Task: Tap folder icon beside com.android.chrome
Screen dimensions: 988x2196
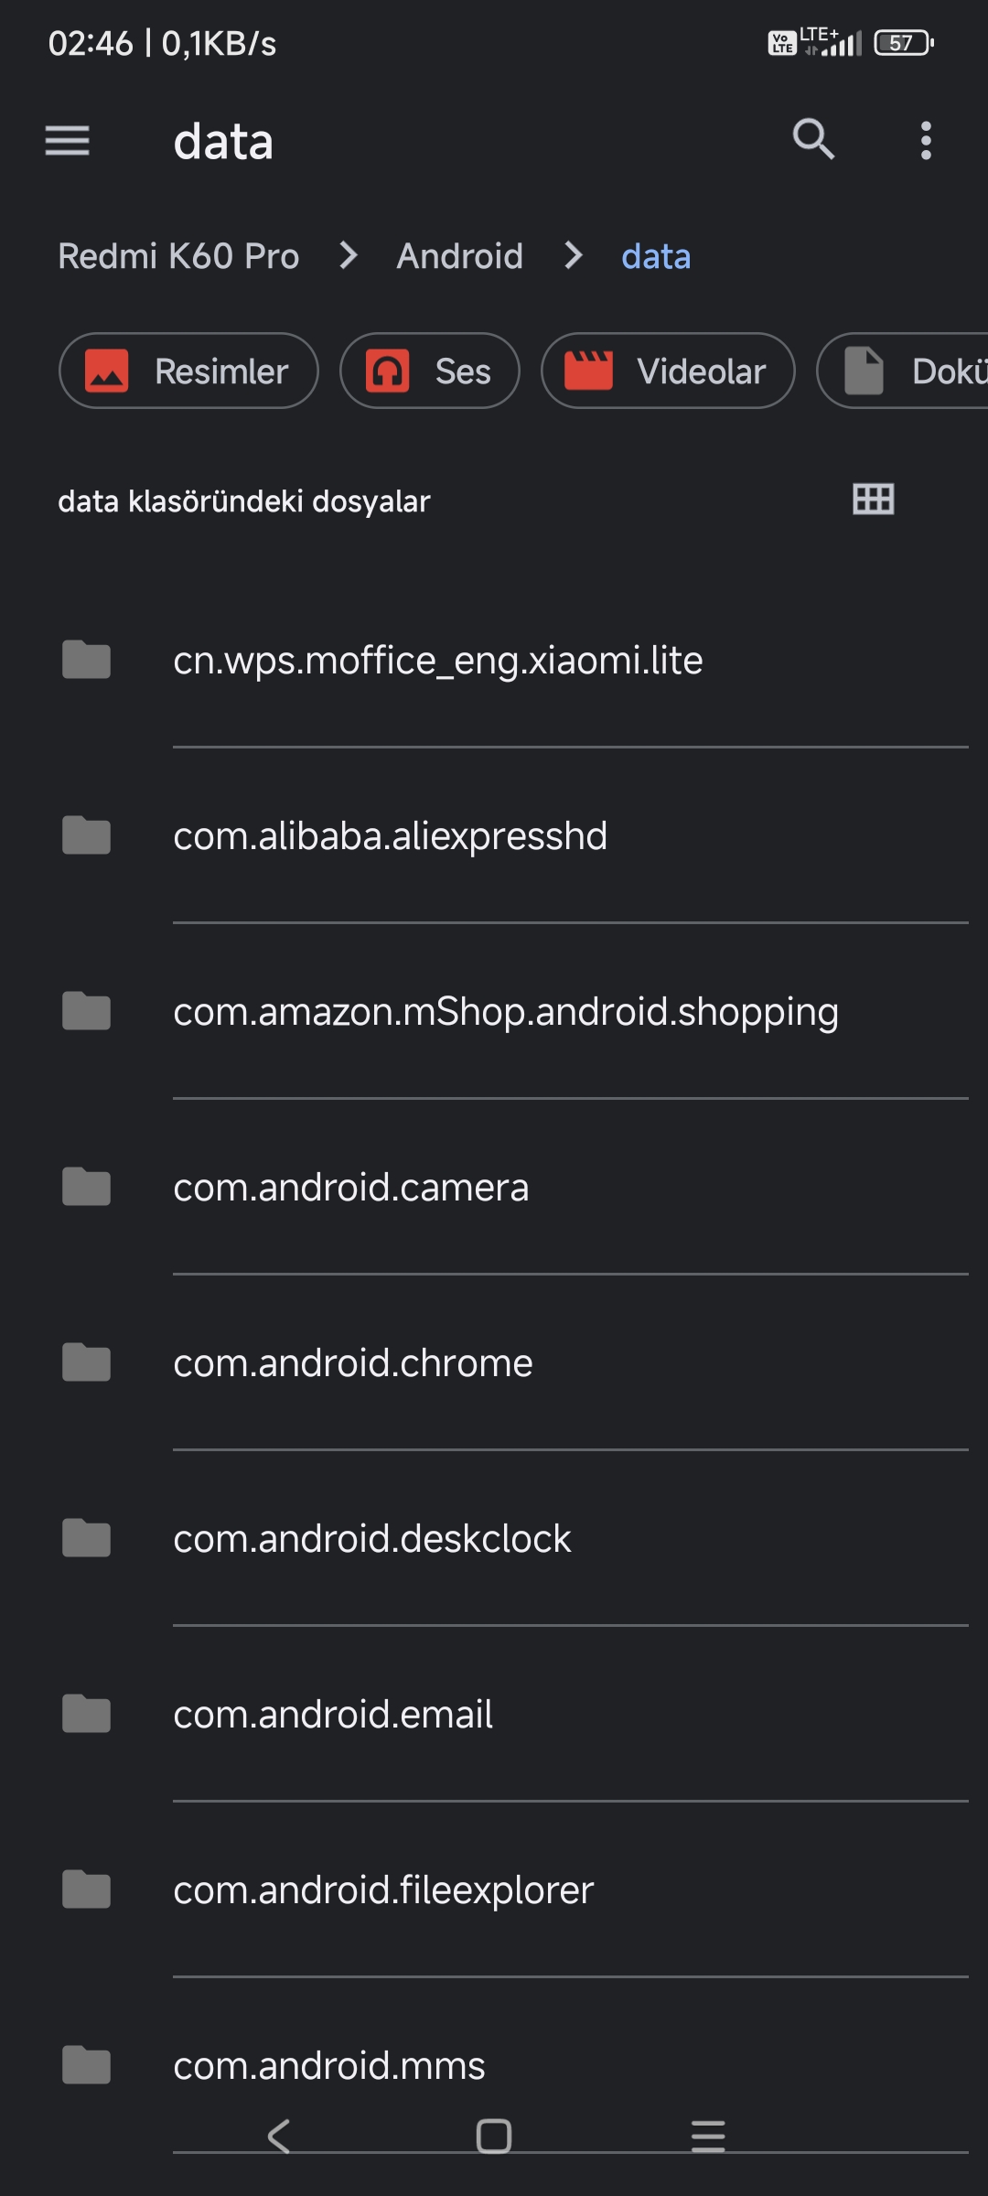Action: 86,1363
